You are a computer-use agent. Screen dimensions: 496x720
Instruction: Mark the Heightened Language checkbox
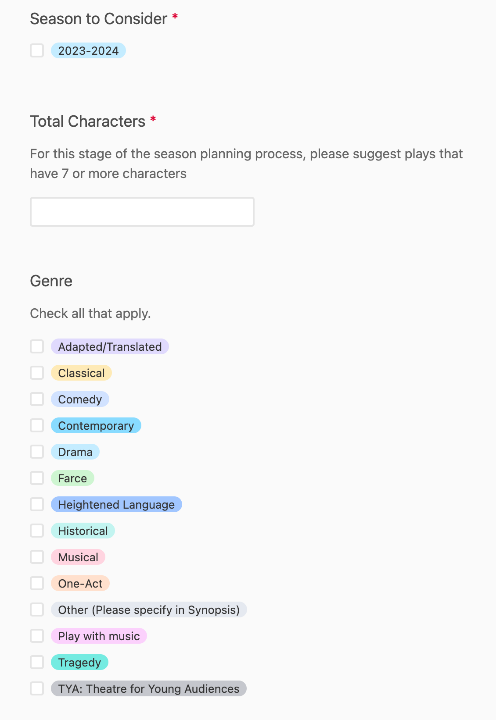coord(37,504)
